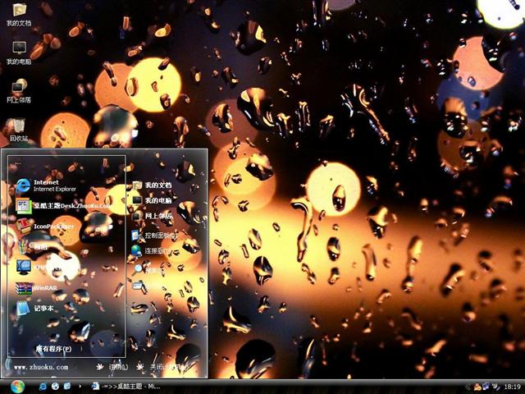Select the 我的电脑 desktop icon
The image size is (525, 394).
pos(19,53)
